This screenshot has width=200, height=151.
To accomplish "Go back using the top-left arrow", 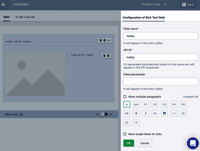I will [4, 4].
